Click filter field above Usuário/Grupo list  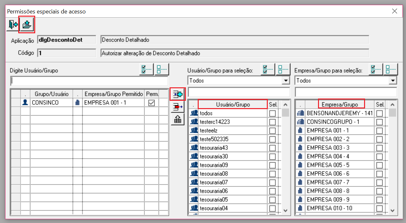click(239, 92)
